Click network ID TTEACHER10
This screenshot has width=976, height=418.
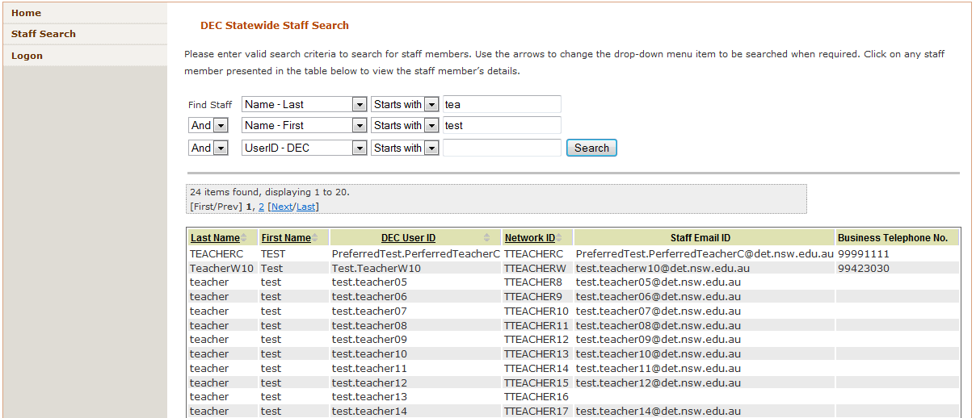[536, 311]
